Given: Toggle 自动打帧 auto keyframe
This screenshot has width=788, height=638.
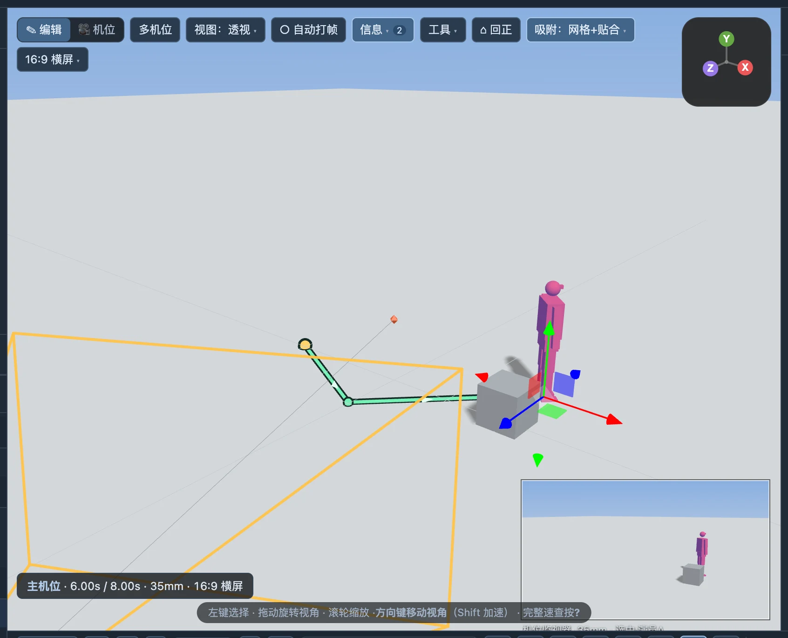Looking at the screenshot, I should (x=308, y=30).
